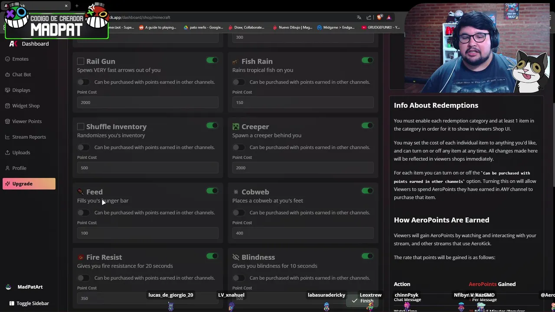Click the Cobweb point cost field
The image size is (555, 312).
point(303,233)
